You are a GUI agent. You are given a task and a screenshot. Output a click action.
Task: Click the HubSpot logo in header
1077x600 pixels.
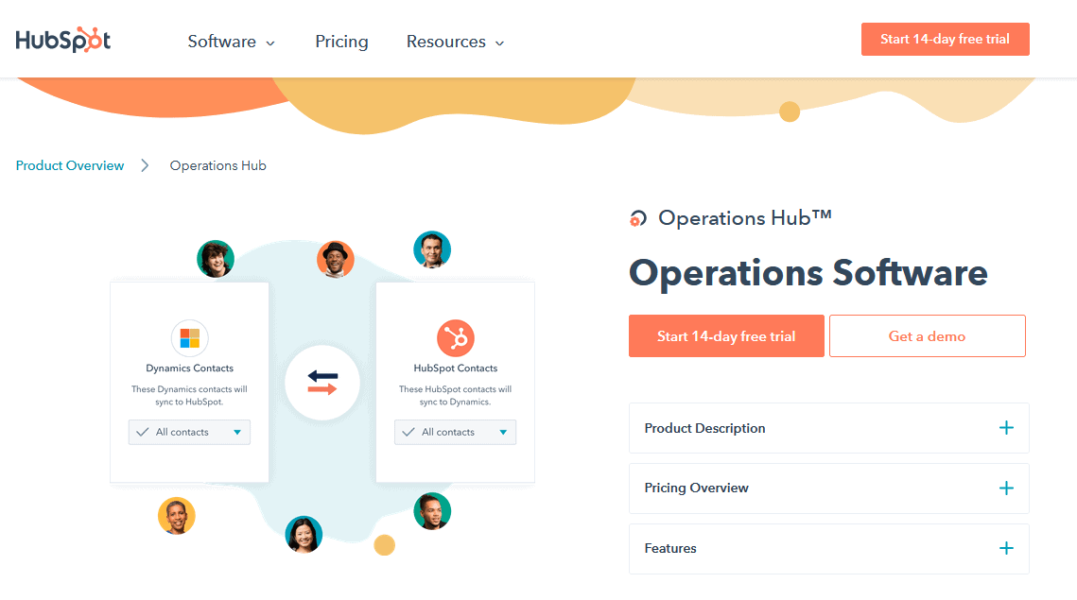point(63,40)
